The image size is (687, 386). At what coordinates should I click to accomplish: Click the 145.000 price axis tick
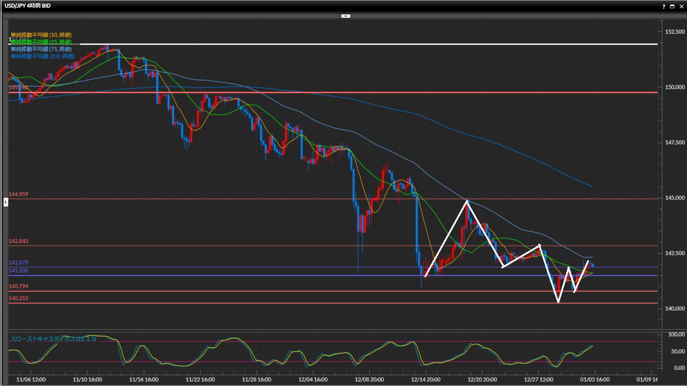(x=674, y=198)
